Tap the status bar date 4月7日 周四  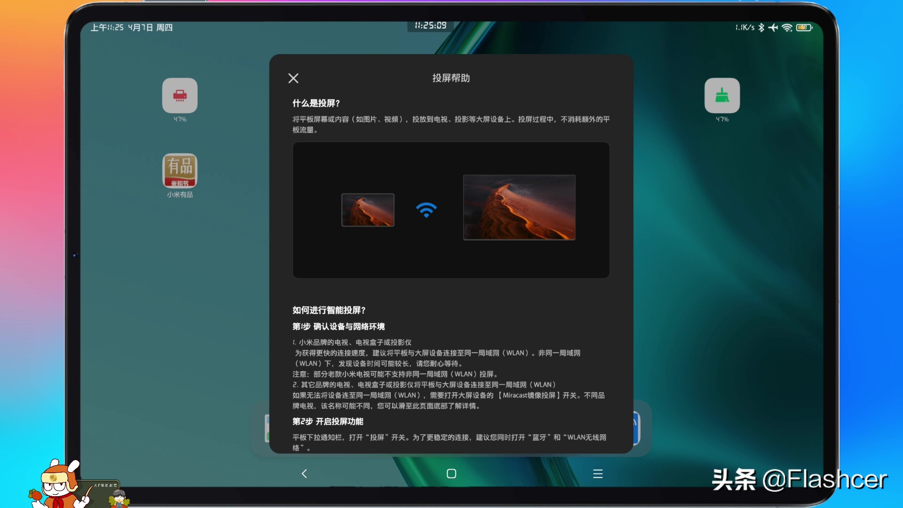pos(150,28)
